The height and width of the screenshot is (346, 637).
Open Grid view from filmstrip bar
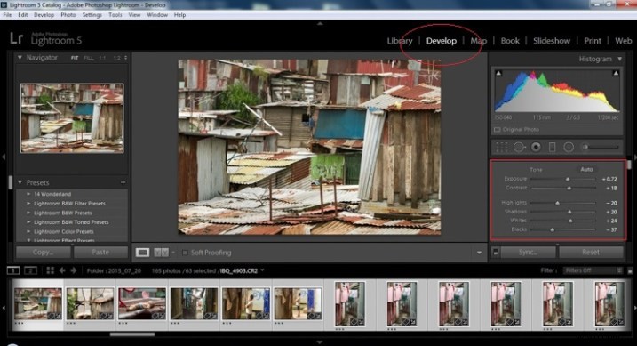[x=51, y=270]
